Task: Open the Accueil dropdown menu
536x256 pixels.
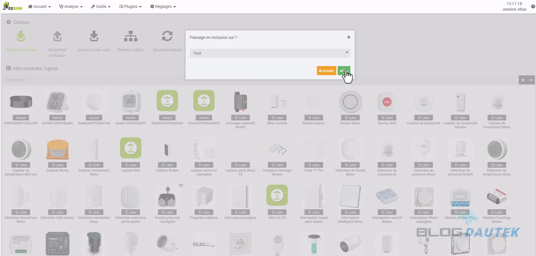Action: pos(39,6)
